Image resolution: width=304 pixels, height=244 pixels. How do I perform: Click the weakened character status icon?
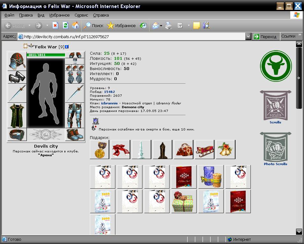pos(94,128)
